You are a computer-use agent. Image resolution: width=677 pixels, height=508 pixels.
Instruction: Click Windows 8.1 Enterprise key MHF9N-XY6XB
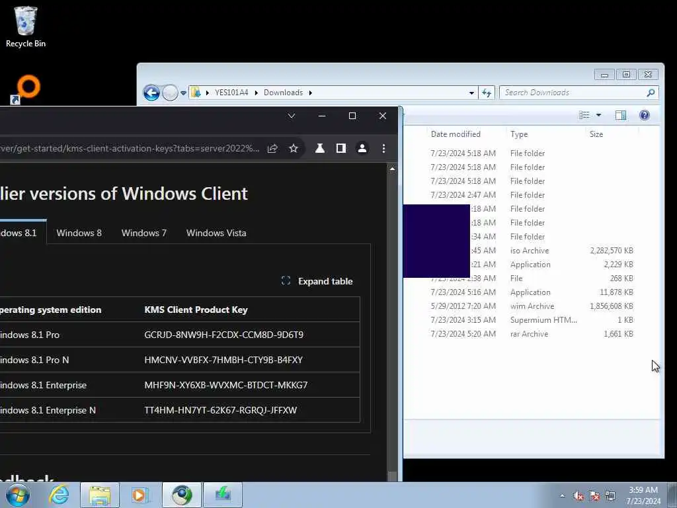click(x=226, y=385)
